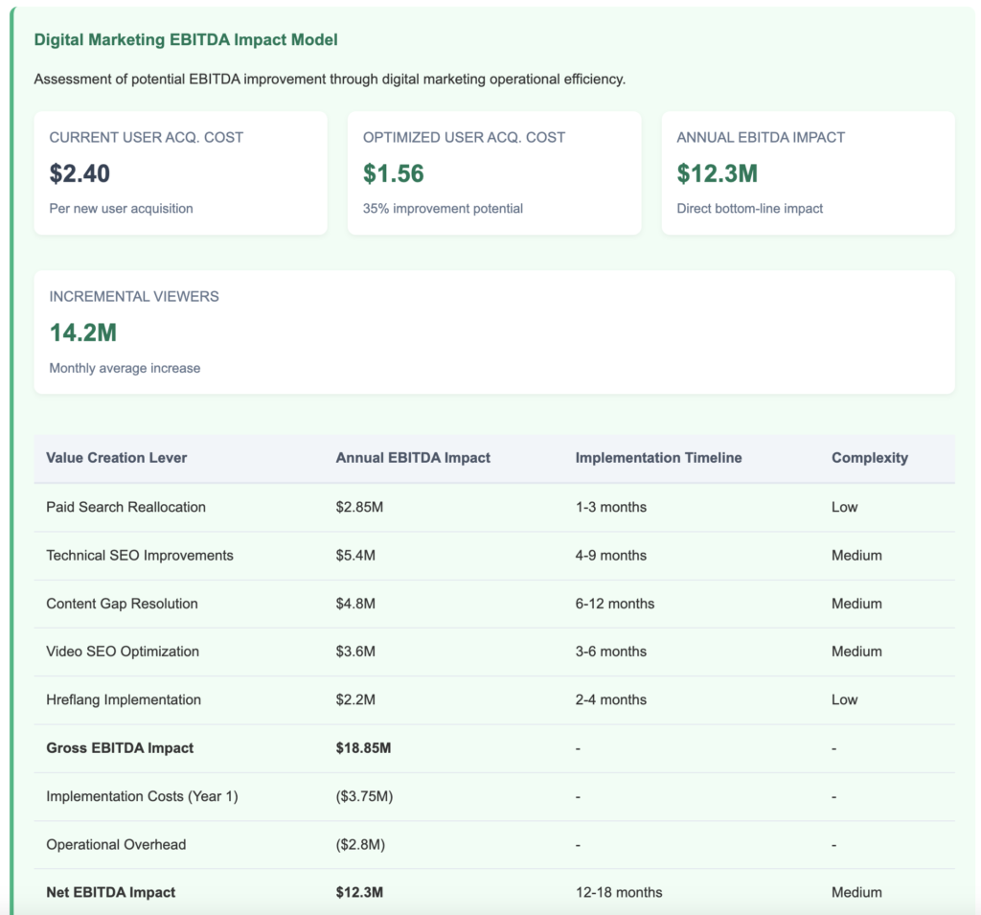Click the Complexity column header
Viewport: 981px width, 915px height.
869,458
